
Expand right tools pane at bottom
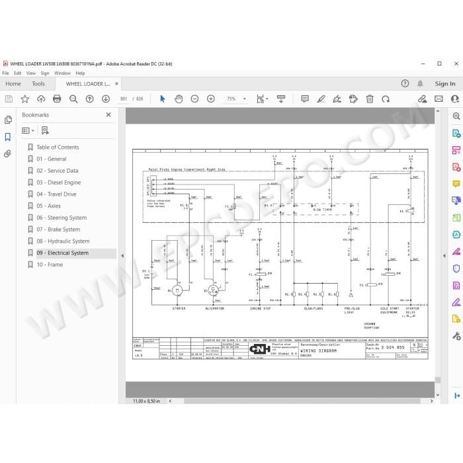pos(457,396)
